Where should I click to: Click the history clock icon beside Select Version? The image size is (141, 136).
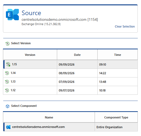coord(8,43)
